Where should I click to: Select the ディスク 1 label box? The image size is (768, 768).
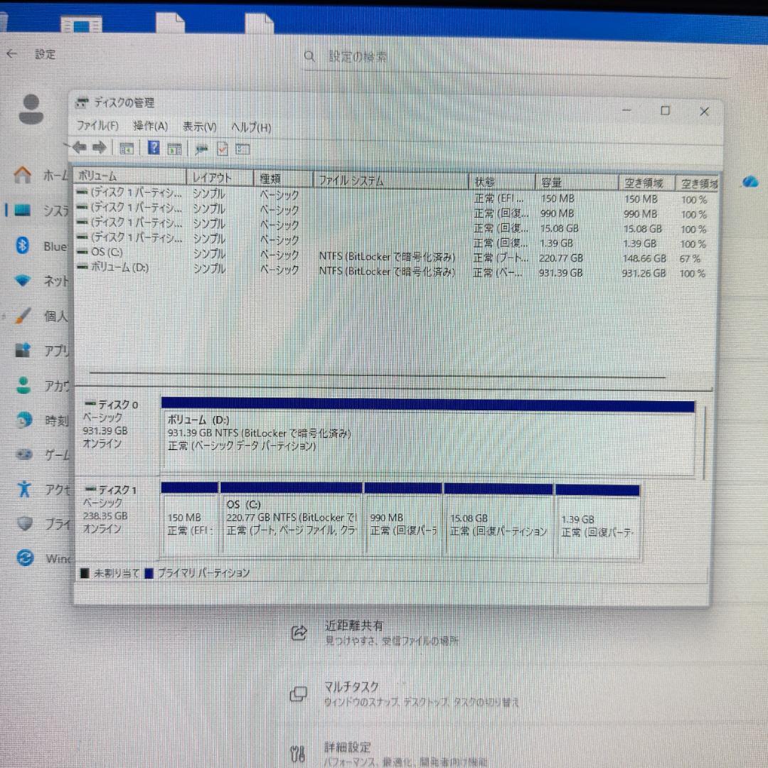point(117,518)
